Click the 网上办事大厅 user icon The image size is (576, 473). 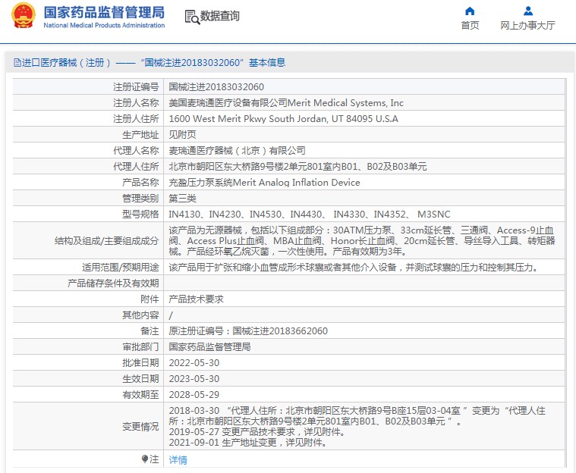point(528,11)
